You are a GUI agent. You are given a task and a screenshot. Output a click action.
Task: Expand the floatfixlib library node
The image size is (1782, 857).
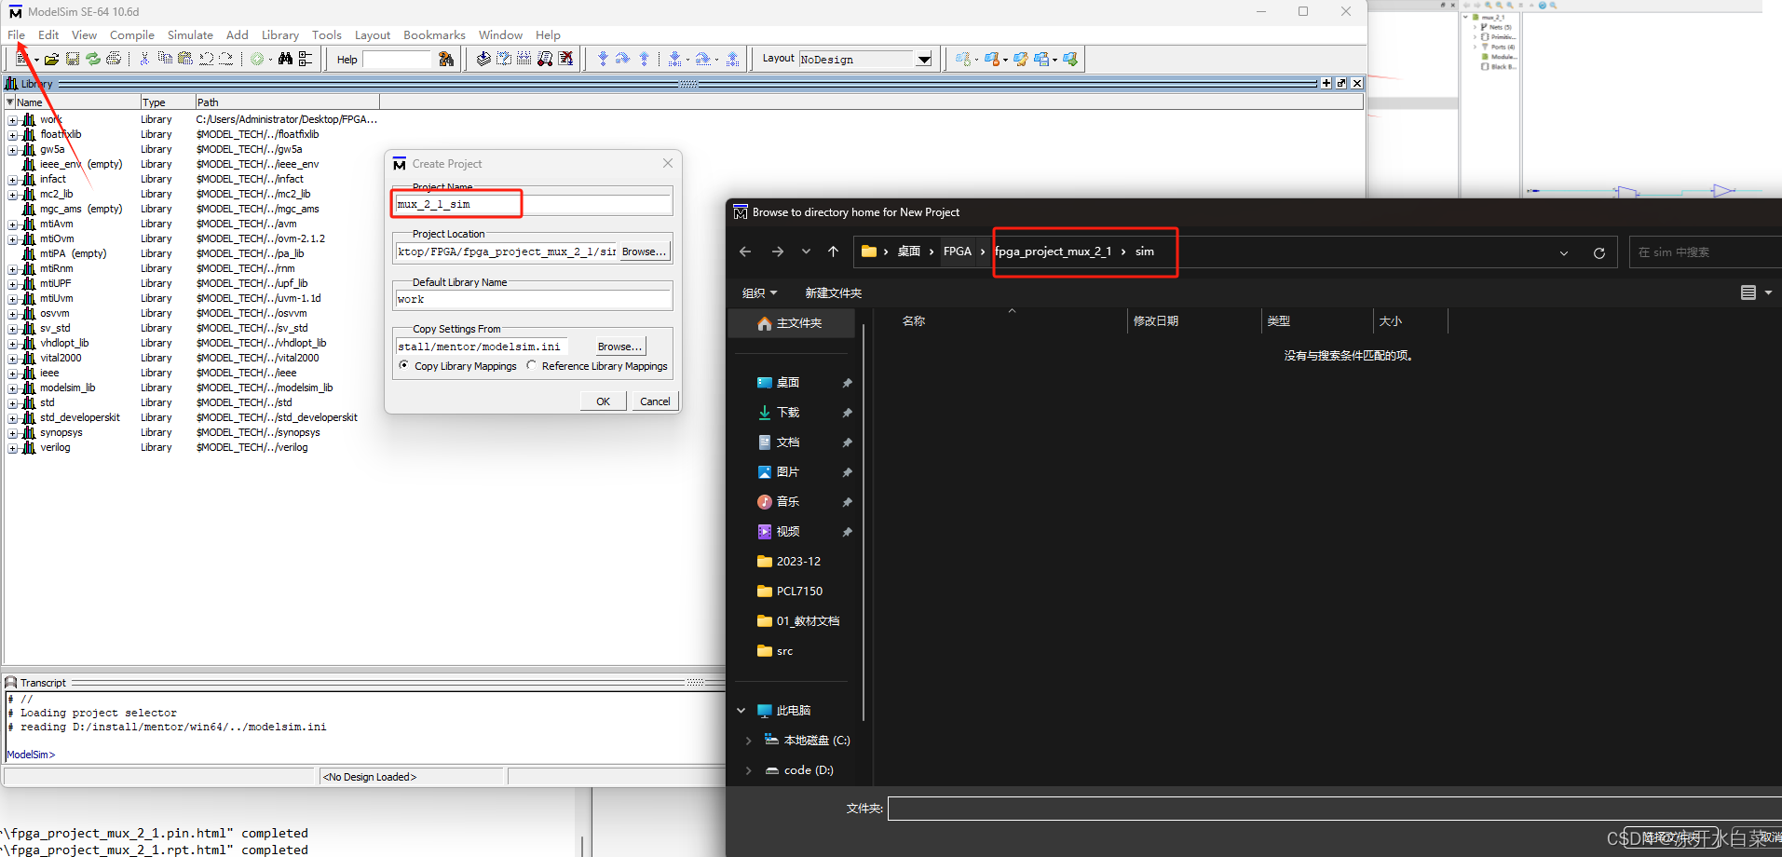coord(12,135)
